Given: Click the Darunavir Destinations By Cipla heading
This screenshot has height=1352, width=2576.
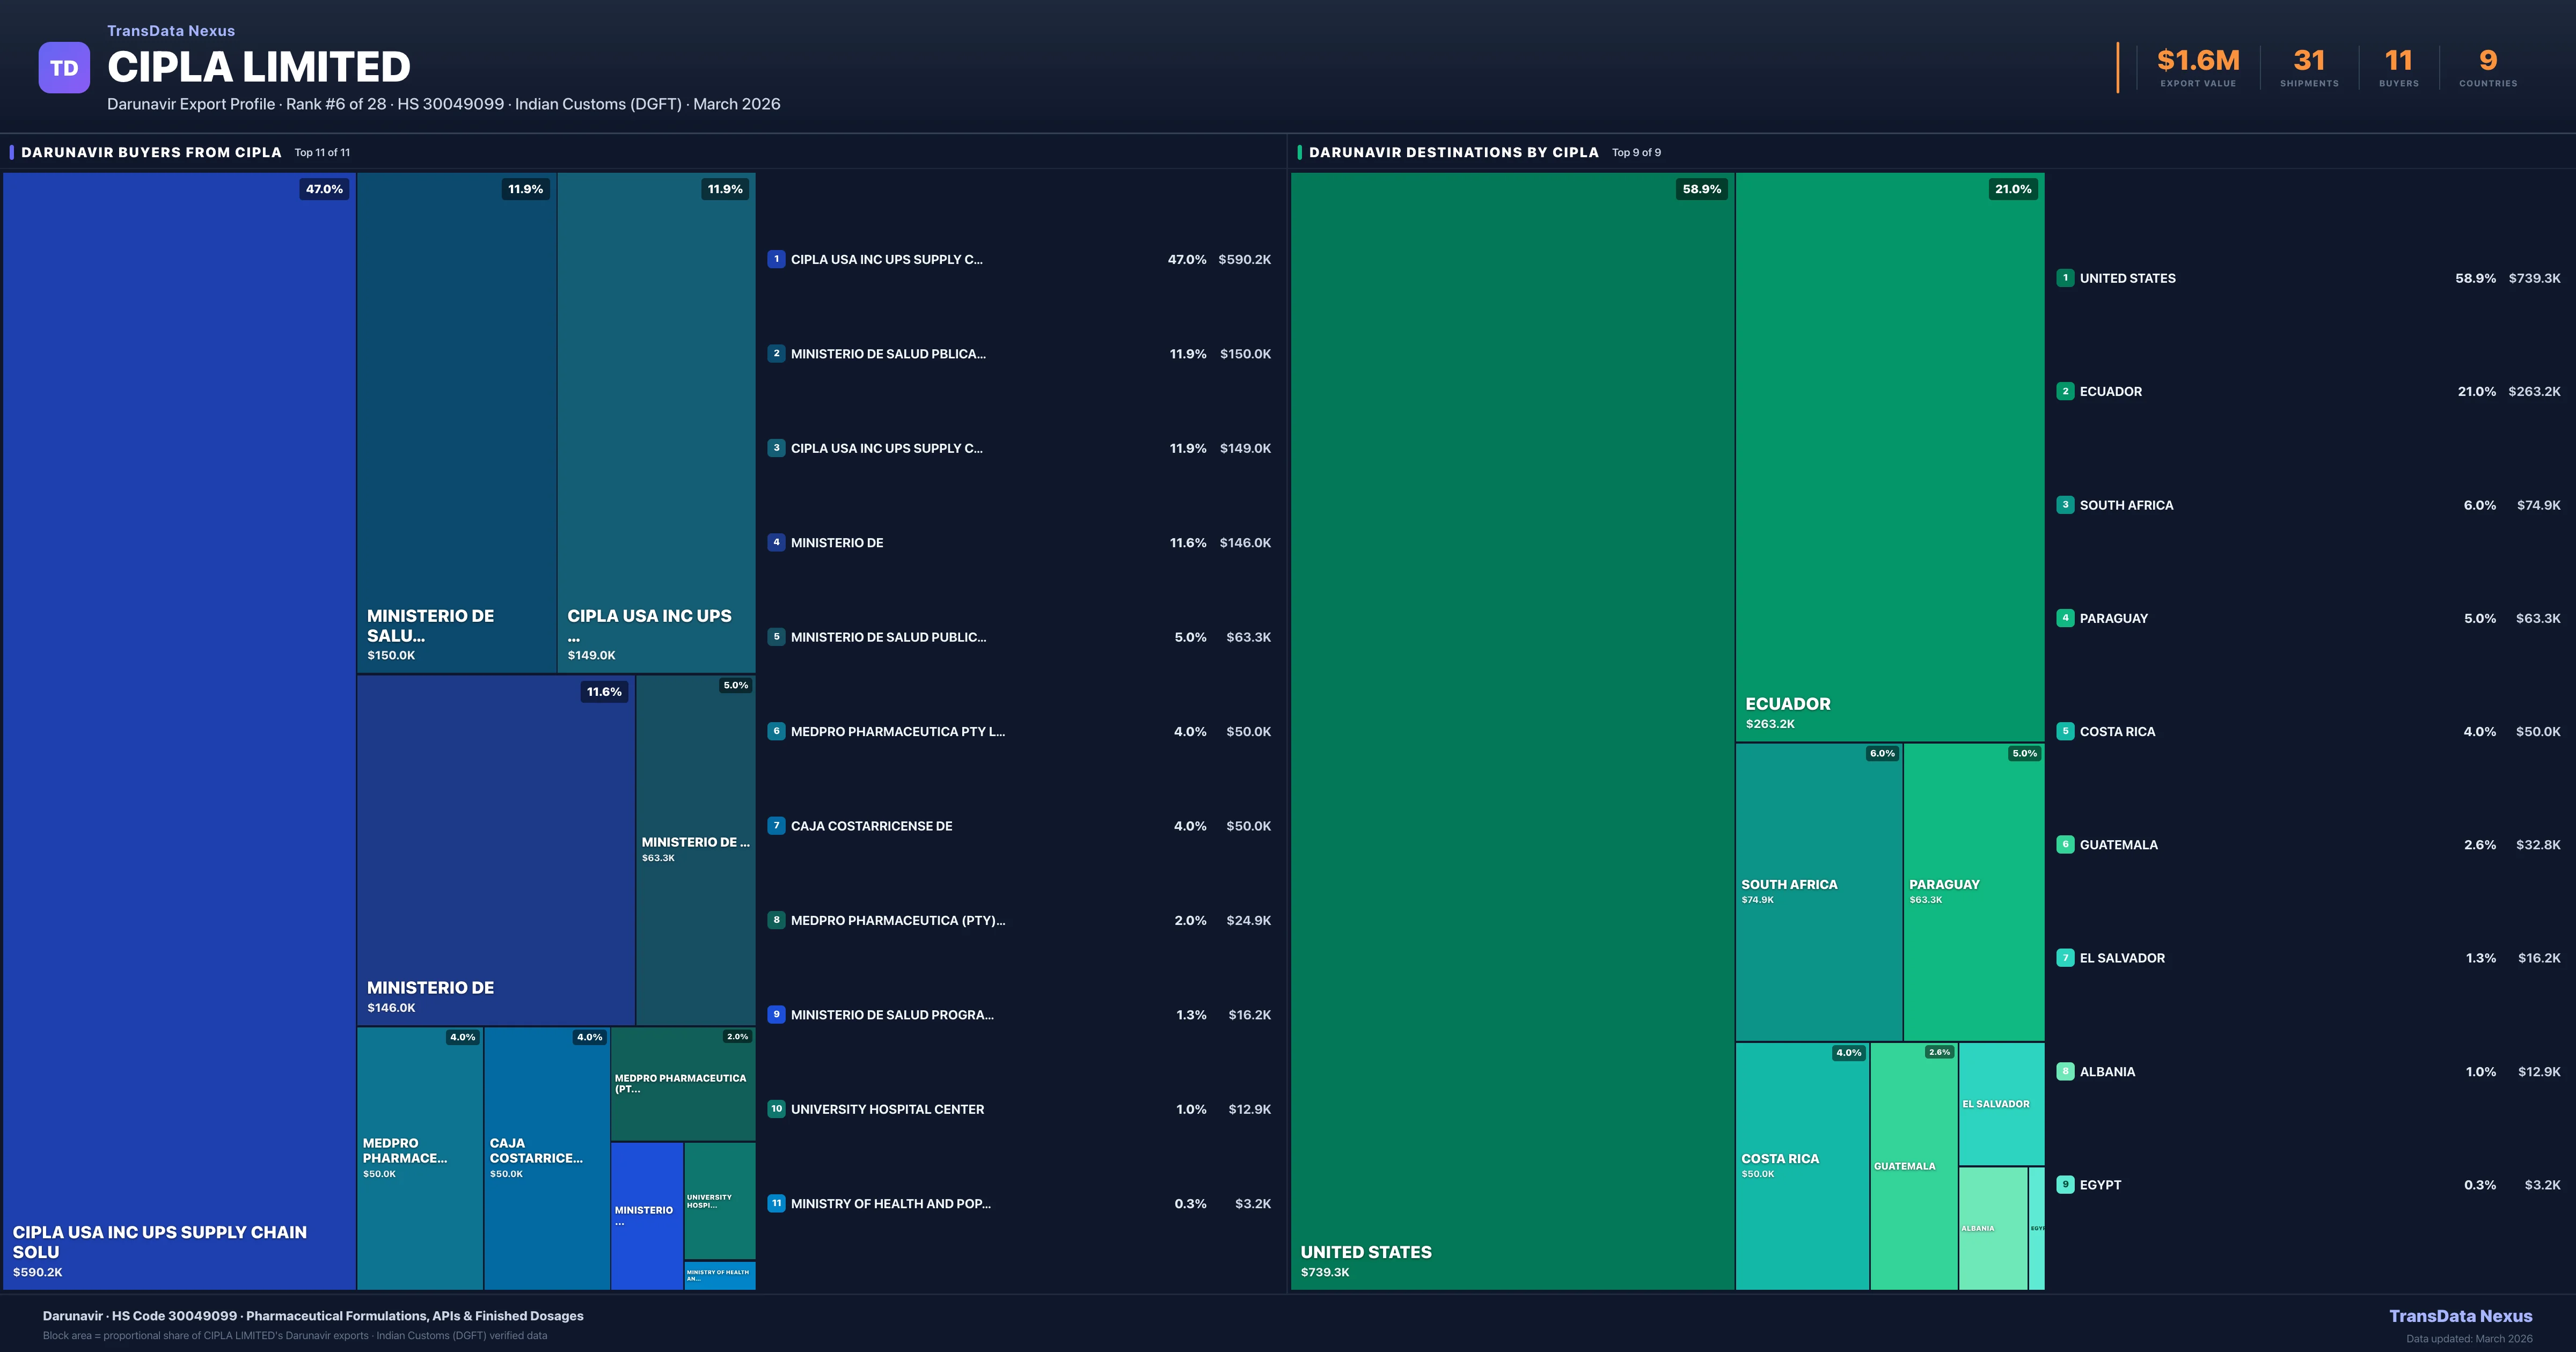Looking at the screenshot, I should (1453, 152).
